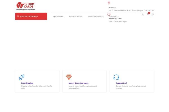Click the Support 24/7 heading
Viewport: 169px width, 112px height.
tap(121, 83)
